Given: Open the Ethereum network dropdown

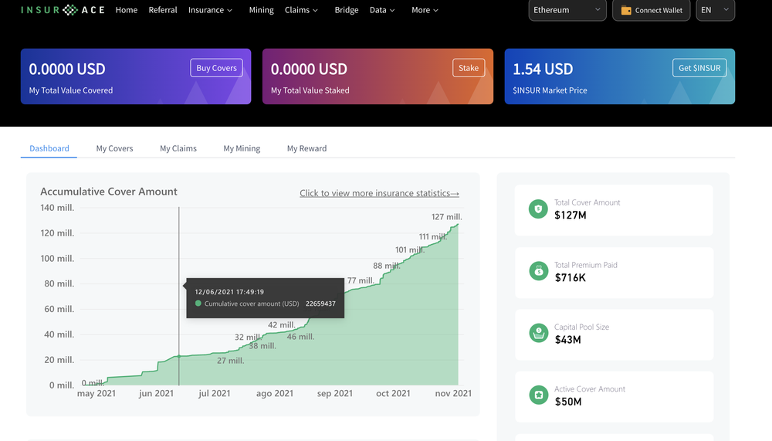Looking at the screenshot, I should 567,10.
